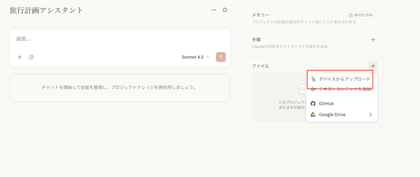Click the チャットを開始して会話を整理 hint text
Screen dimensions: 420x177
(119, 87)
